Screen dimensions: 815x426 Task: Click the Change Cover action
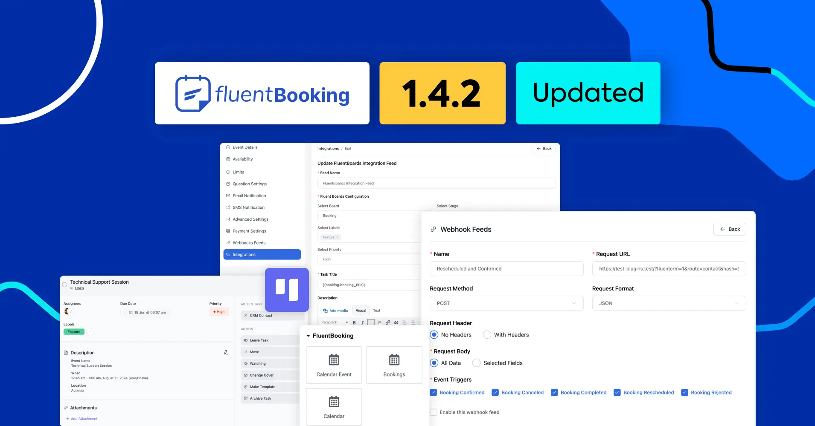(271, 375)
